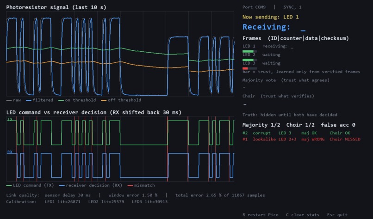Click the 'off threshold' legend entry
The image size is (373, 219).
point(121,100)
